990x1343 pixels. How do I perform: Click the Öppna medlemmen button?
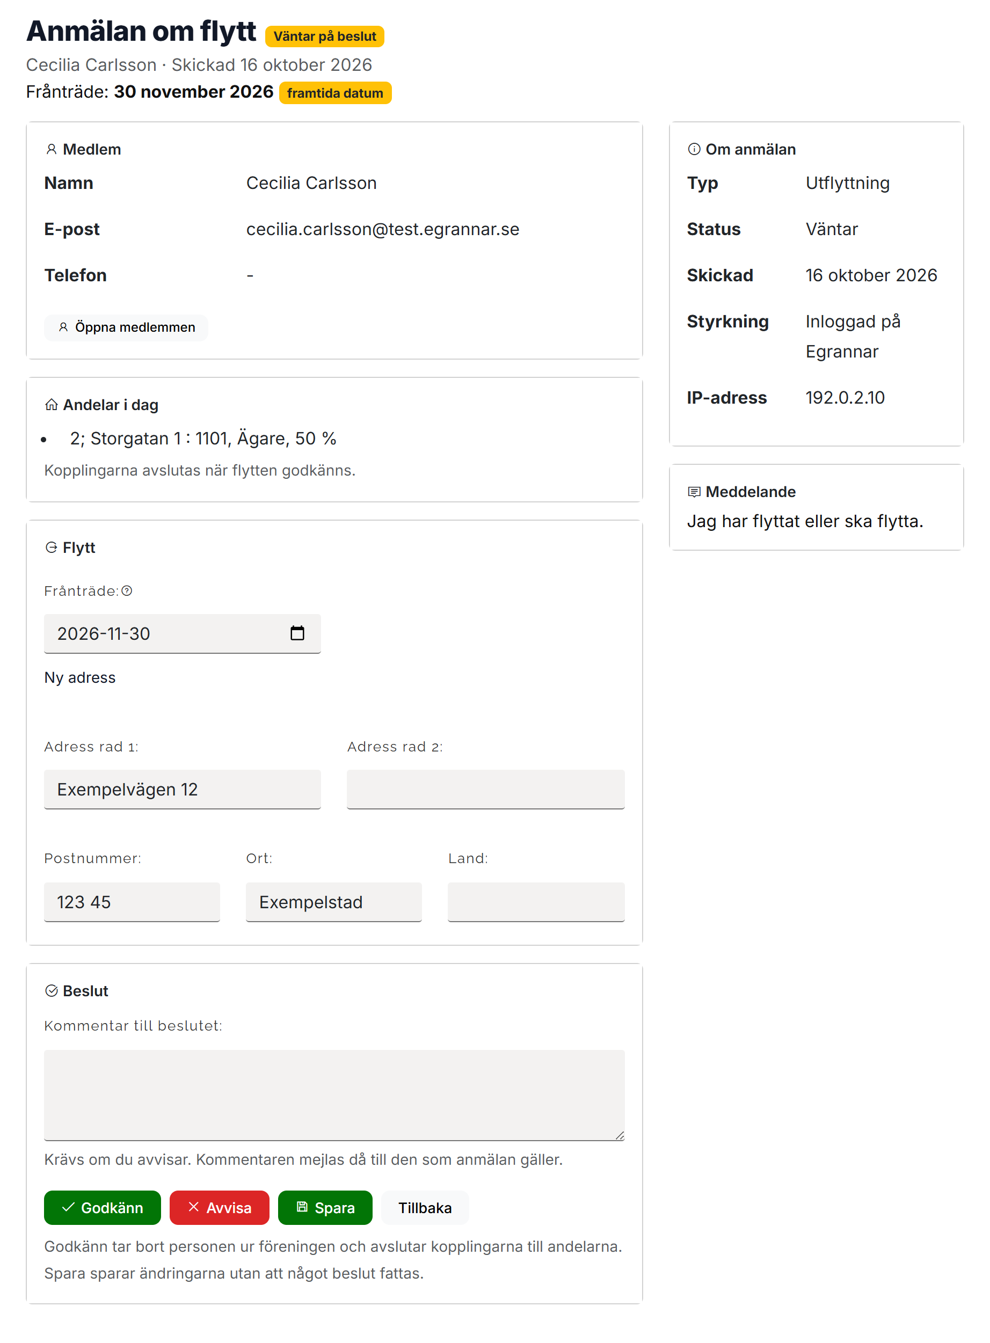[x=127, y=327]
